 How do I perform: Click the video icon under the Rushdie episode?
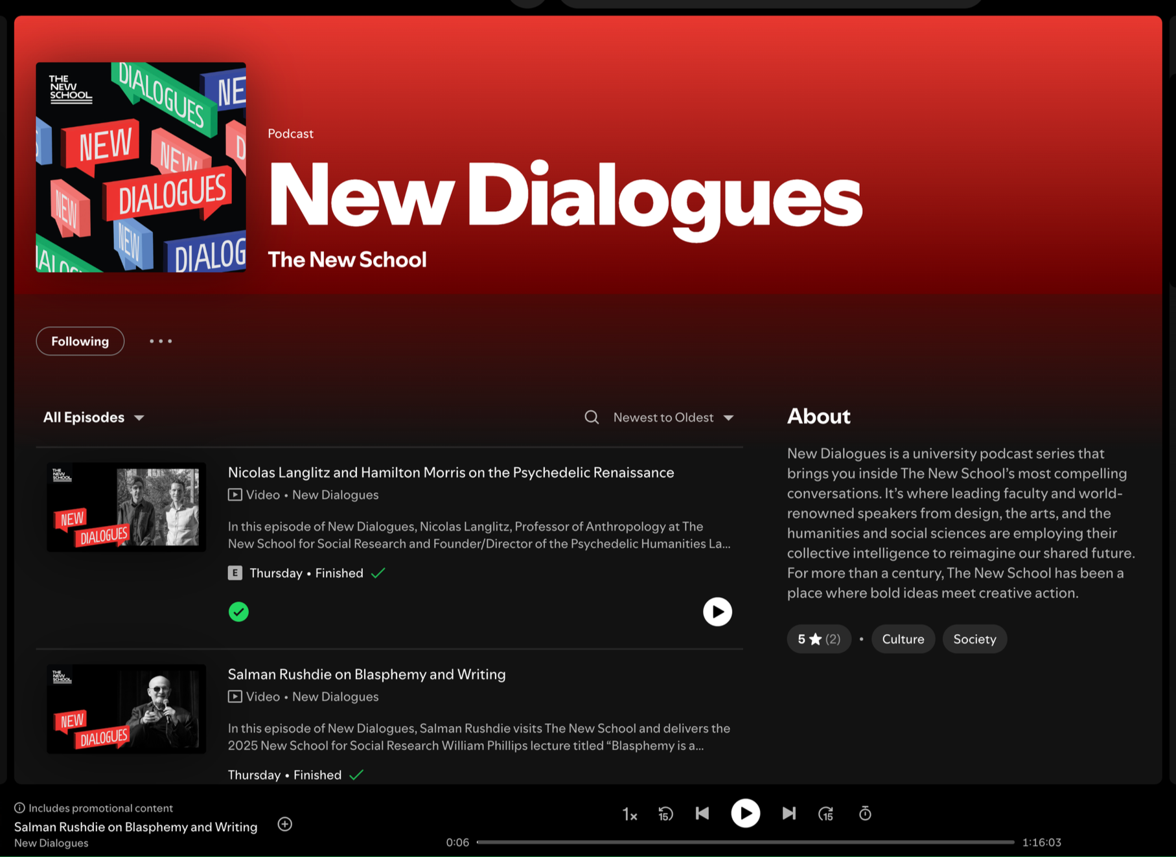pyautogui.click(x=235, y=697)
